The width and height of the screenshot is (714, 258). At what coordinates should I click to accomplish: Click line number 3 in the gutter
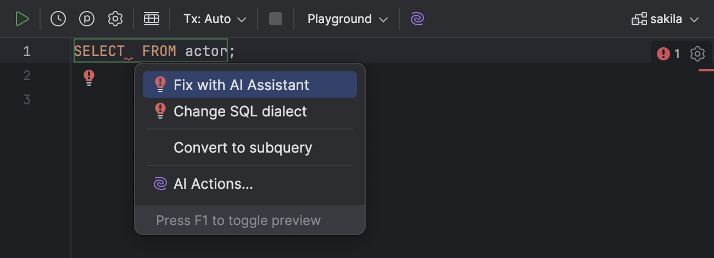pos(27,100)
